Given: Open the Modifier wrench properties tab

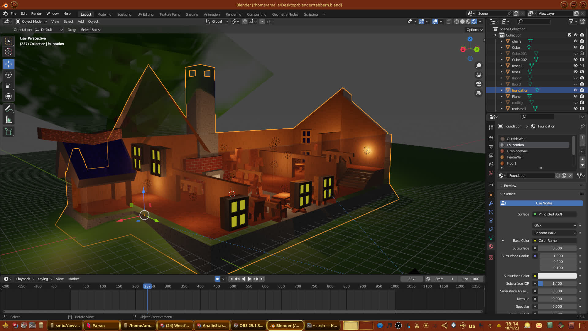Looking at the screenshot, I should tap(491, 204).
